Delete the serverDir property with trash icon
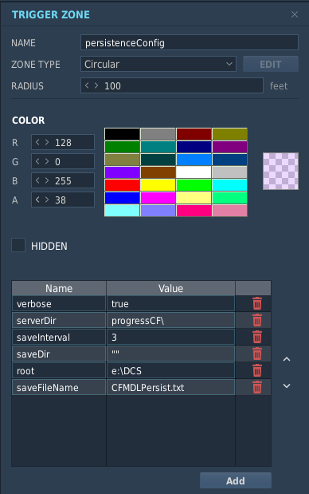Image resolution: width=309 pixels, height=494 pixels. click(256, 320)
